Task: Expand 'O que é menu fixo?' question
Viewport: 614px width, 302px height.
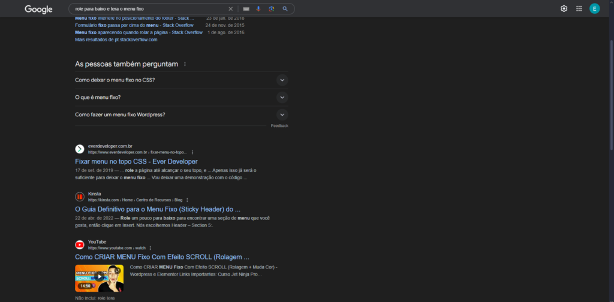Action: coord(182,98)
